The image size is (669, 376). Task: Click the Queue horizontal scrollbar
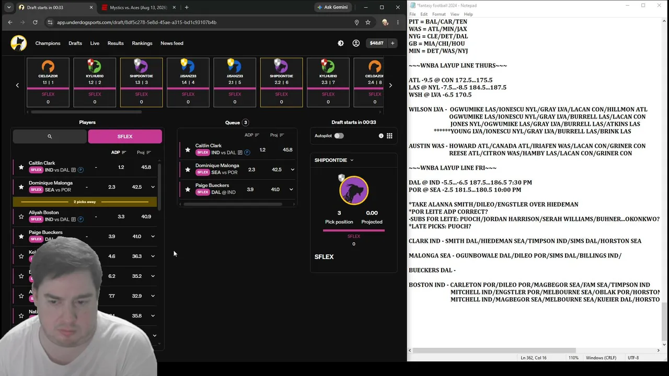[233, 204]
